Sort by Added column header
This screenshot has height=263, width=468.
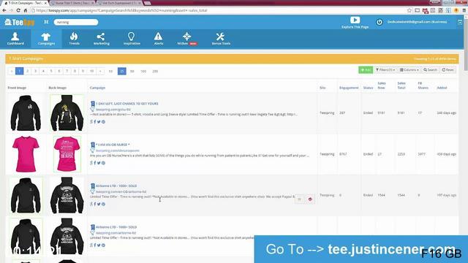coord(442,88)
